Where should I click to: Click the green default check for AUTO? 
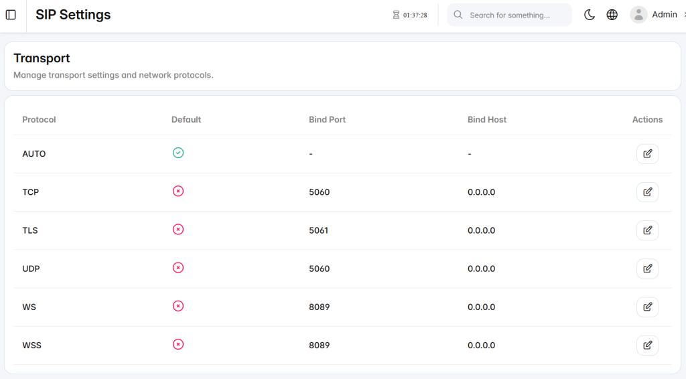pos(178,153)
